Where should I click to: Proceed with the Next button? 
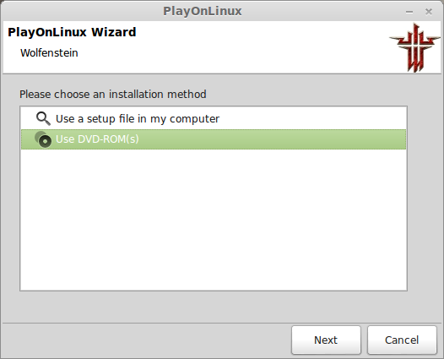[326, 340]
